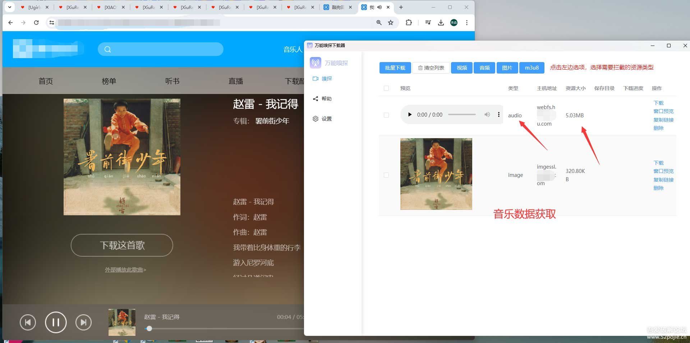Image resolution: width=690 pixels, height=343 pixels.
Task: Switch to the 酷狗 browser tab
Action: [336, 7]
